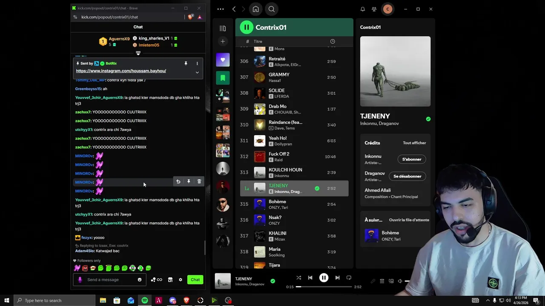Sort playlist by Titre column
This screenshot has height=306, width=545.
(x=258, y=41)
